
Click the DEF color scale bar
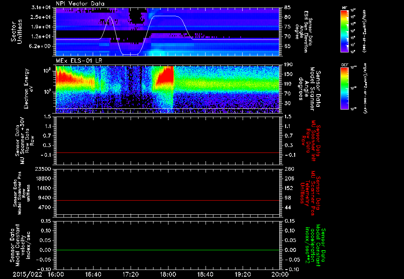[344, 88]
